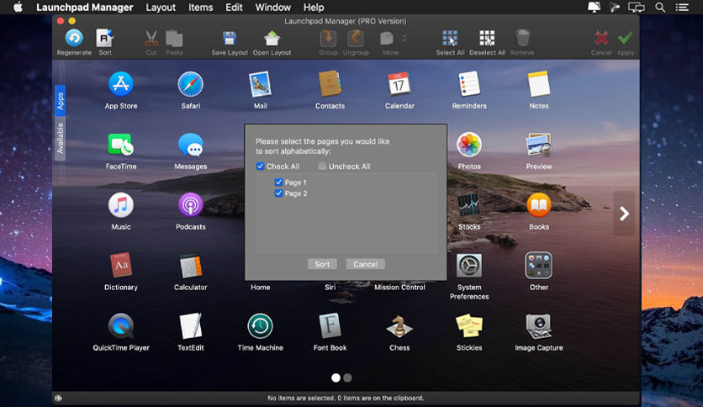Select the Reminders app icon

coord(469,84)
